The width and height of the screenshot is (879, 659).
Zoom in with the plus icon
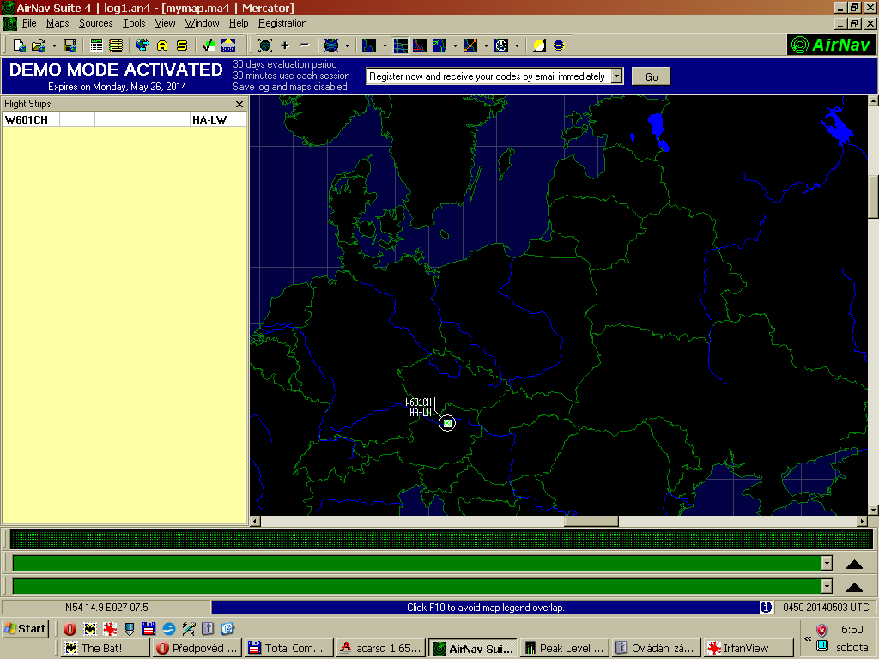point(285,45)
